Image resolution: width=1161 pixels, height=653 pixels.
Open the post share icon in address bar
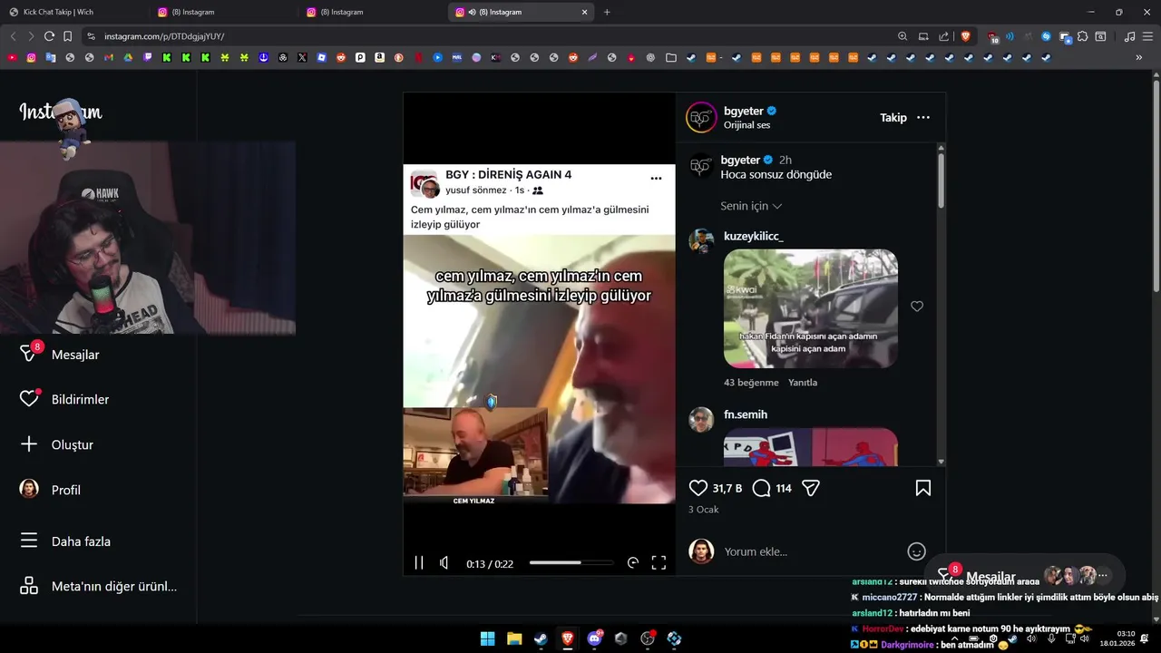click(x=944, y=36)
